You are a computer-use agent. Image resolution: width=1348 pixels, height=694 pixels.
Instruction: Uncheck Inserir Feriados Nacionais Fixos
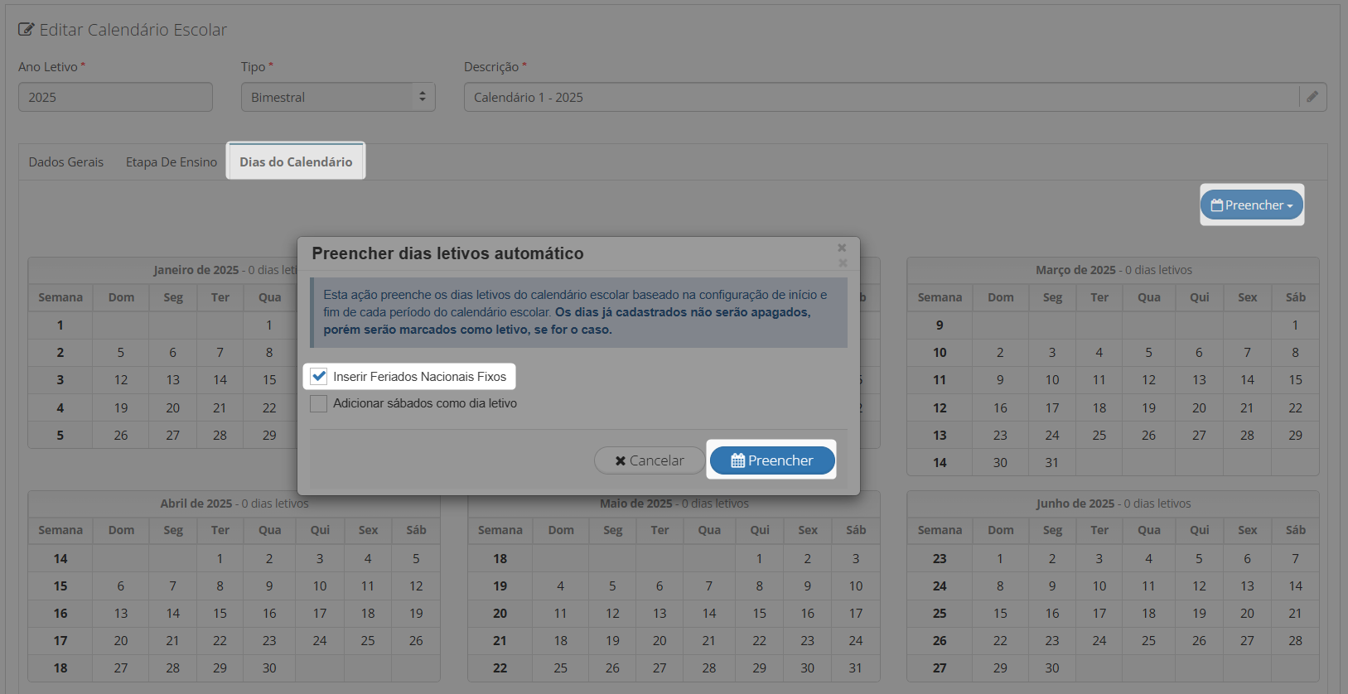coord(319,376)
